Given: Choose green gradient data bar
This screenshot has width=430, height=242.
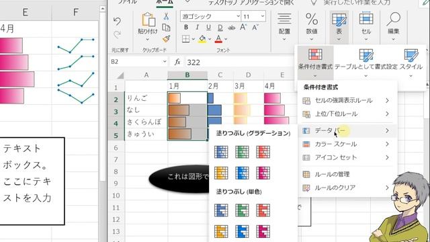Looking at the screenshot, I should coord(242,152).
